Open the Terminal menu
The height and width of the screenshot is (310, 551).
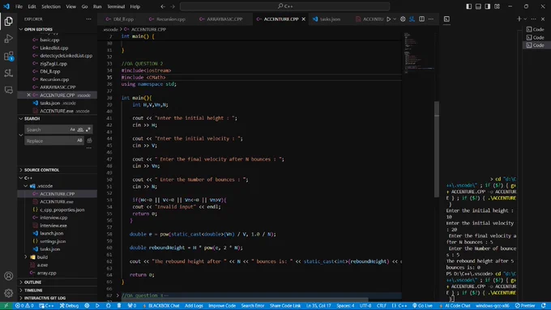(116, 6)
